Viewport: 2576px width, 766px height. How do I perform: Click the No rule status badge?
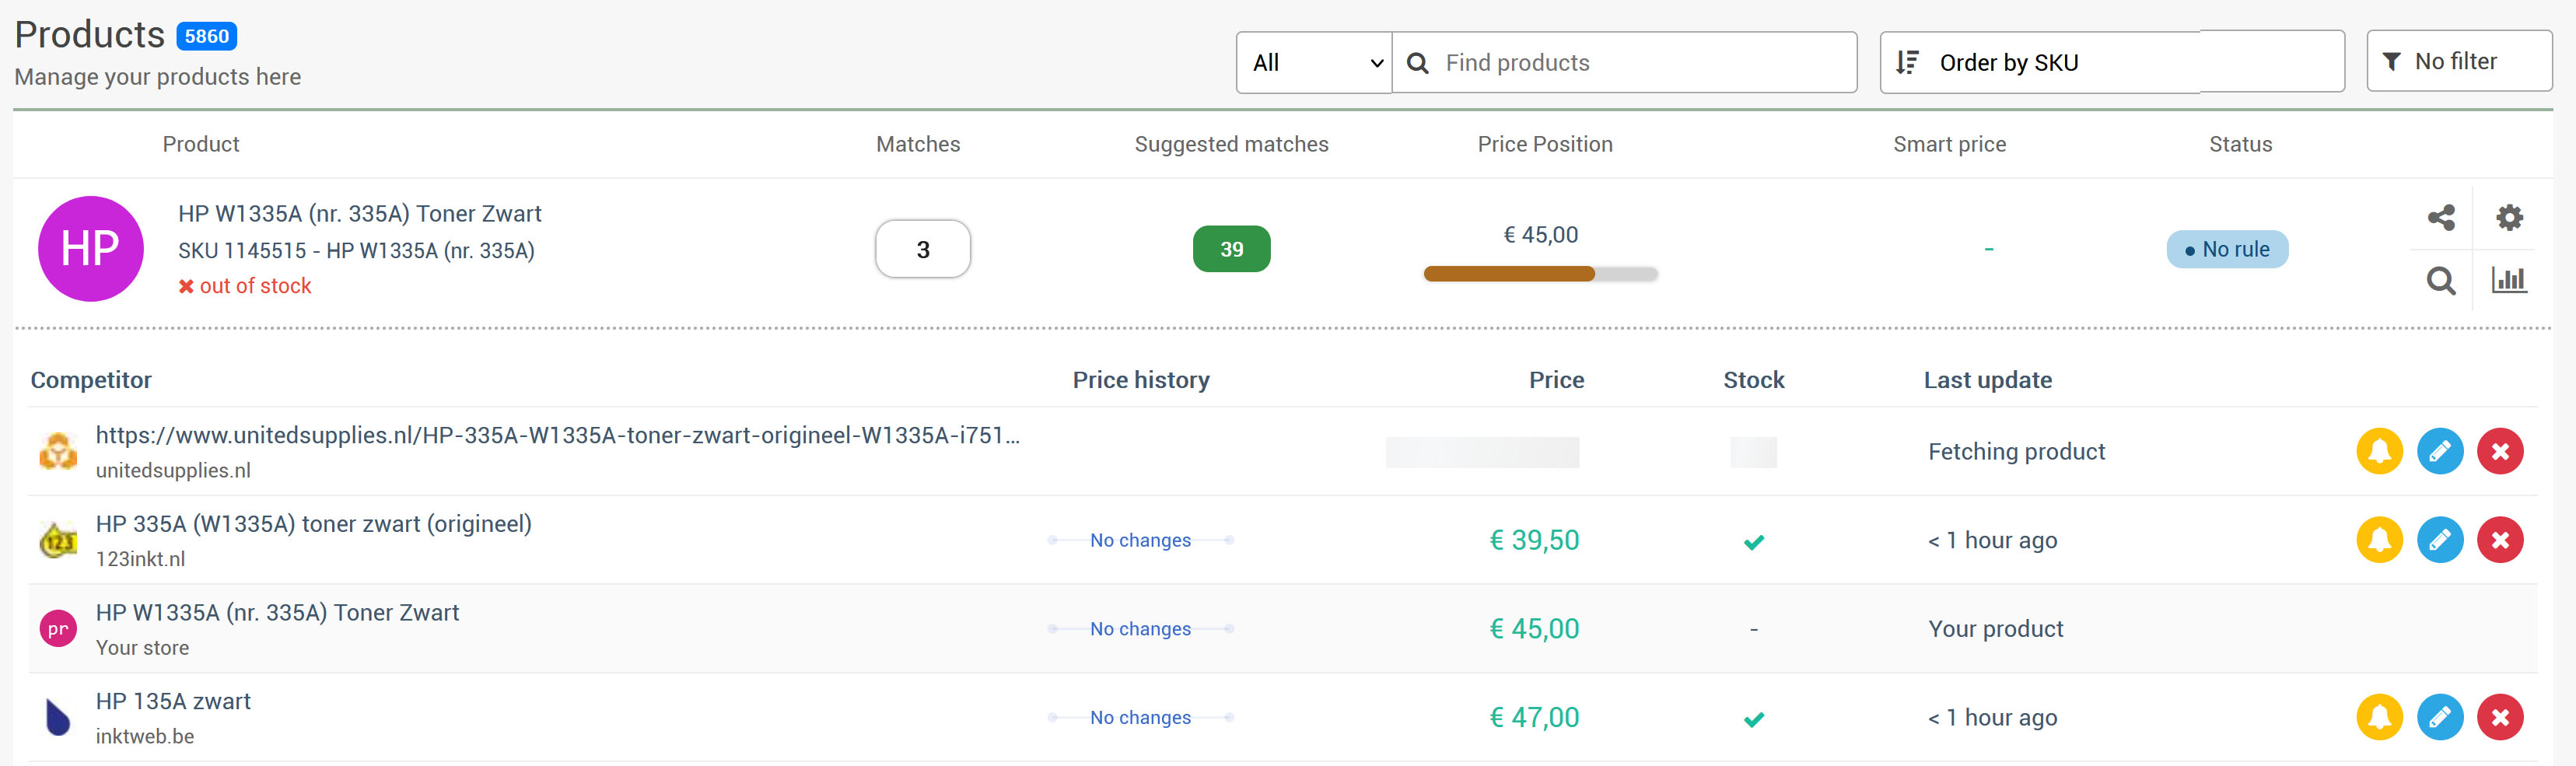coord(2226,249)
